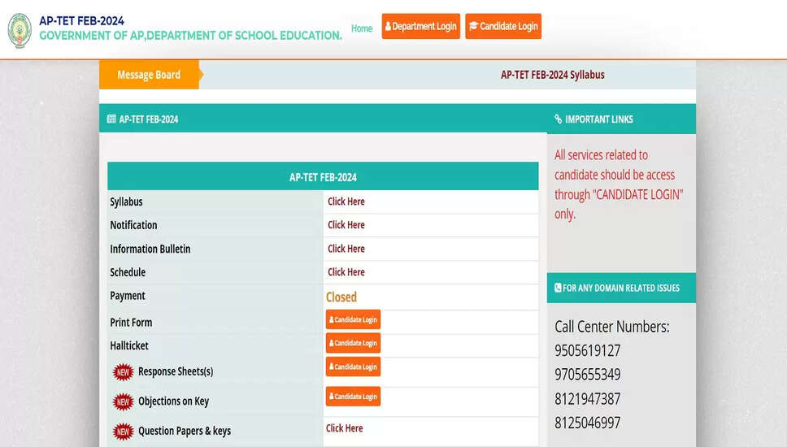Select the Message Board tab
The width and height of the screenshot is (787, 447).
click(149, 75)
